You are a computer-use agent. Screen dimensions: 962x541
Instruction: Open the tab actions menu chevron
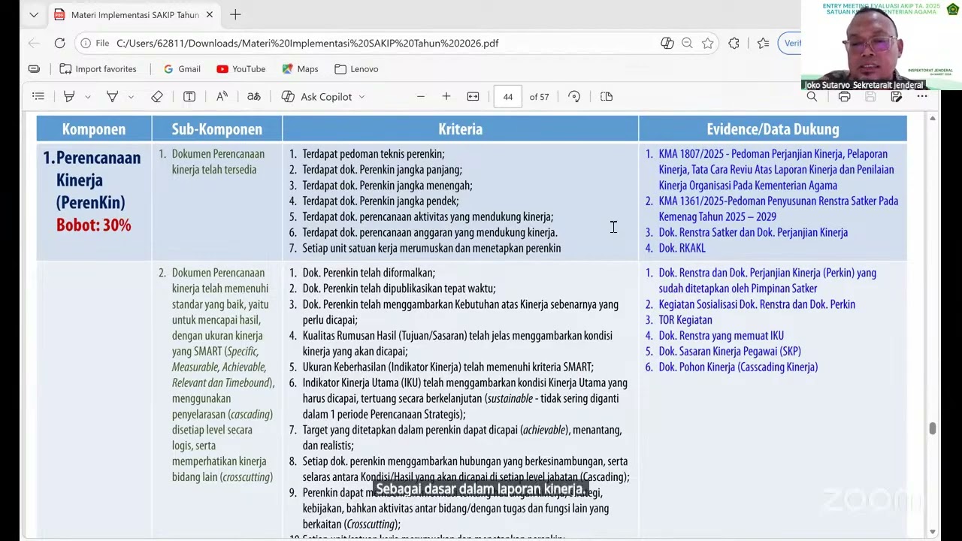[34, 14]
